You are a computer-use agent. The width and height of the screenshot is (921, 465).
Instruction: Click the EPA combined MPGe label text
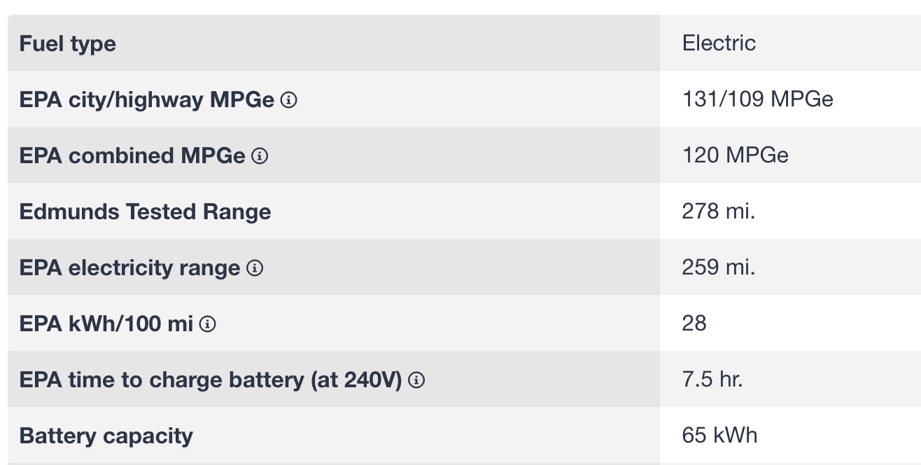(132, 156)
